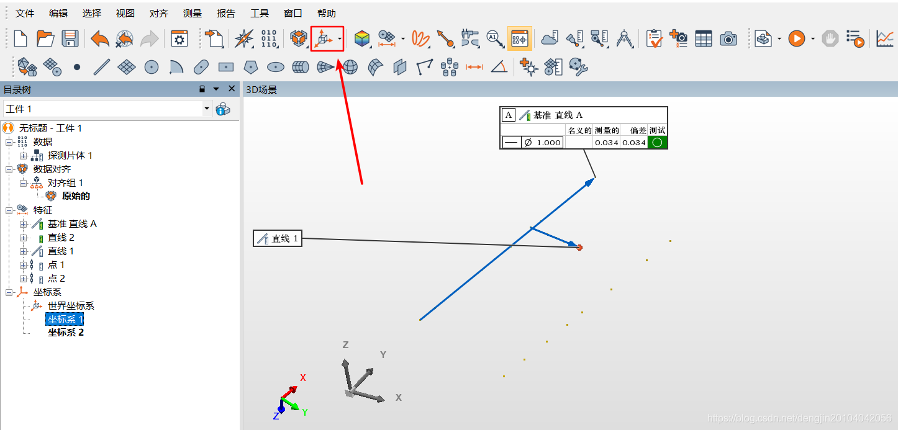Screen dimensions: 898x430
Task: Select the polyline feature tool
Action: click(x=425, y=66)
